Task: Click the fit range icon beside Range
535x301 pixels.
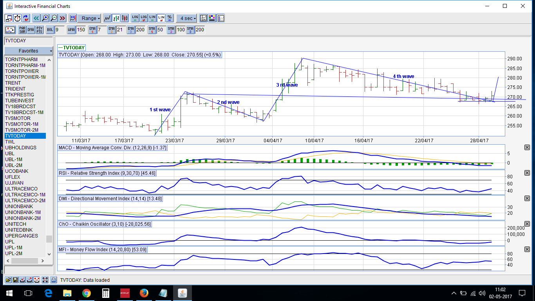Action: (x=72, y=18)
